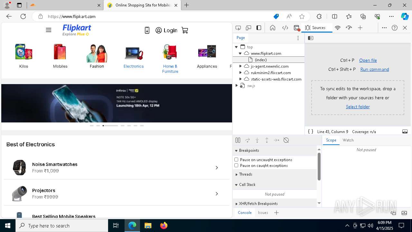Screen dimensions: 412x232
Task: Deactivate breakpoints in debugger toolbar
Action: 286,140
